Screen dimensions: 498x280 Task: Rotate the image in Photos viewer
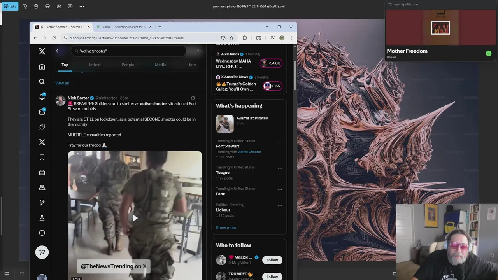coord(25,6)
